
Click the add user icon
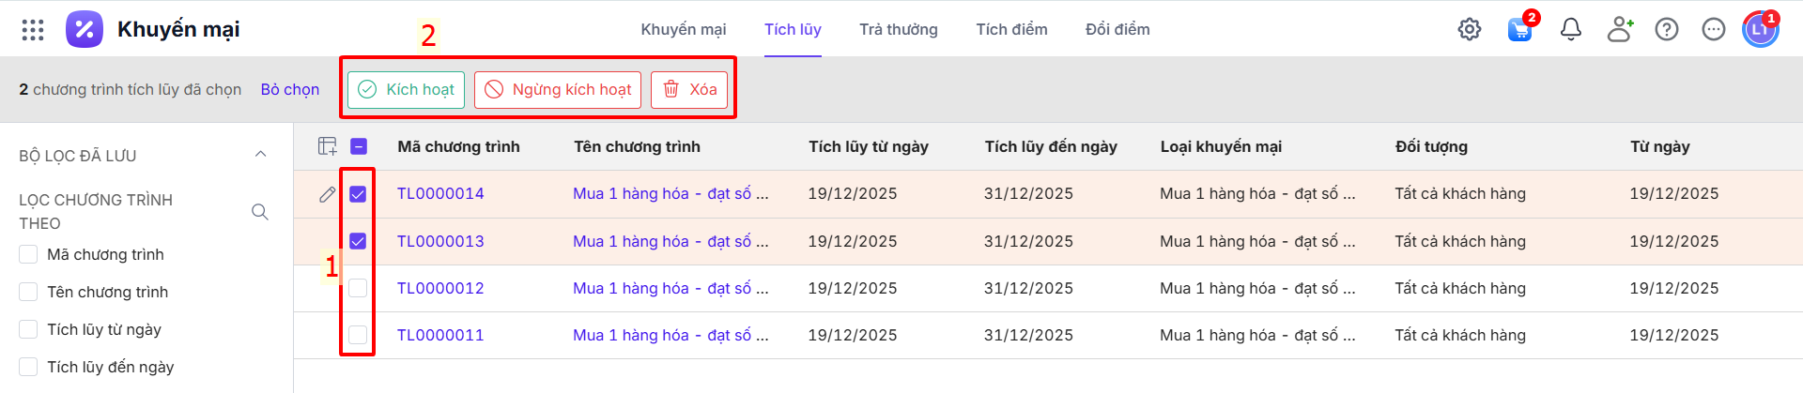tap(1620, 30)
